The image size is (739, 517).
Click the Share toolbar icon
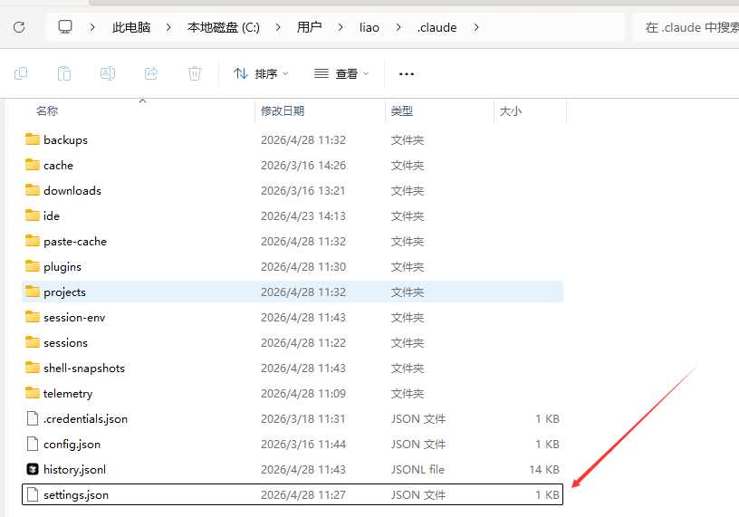click(x=151, y=73)
